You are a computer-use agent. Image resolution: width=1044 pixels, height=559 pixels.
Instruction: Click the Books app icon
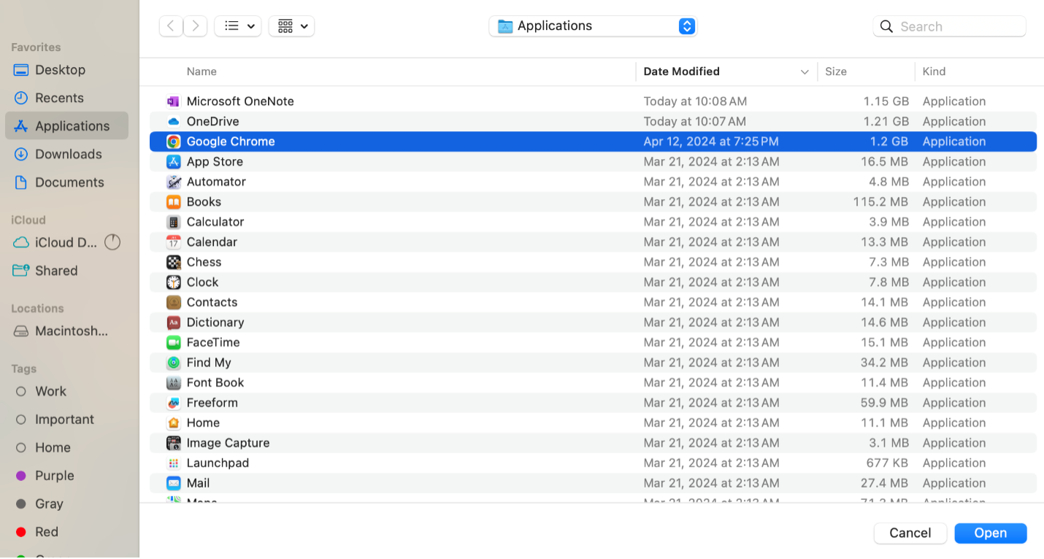click(x=173, y=202)
